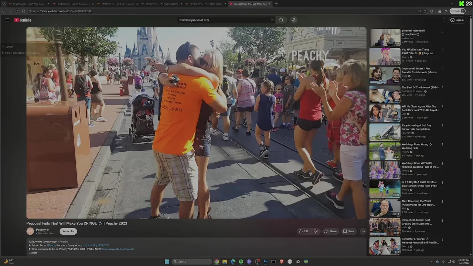Subscribe to the Peachy channel
Image resolution: width=473 pixels, height=266 pixels.
[x=68, y=231]
